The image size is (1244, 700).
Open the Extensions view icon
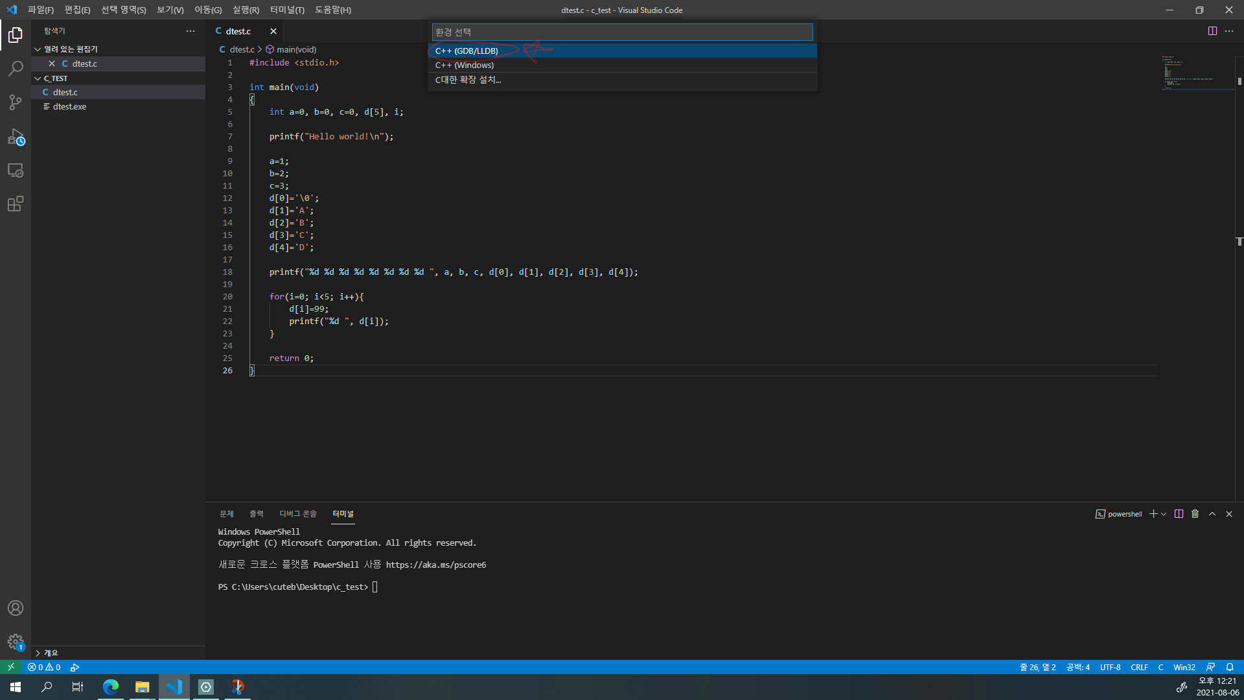pyautogui.click(x=16, y=204)
